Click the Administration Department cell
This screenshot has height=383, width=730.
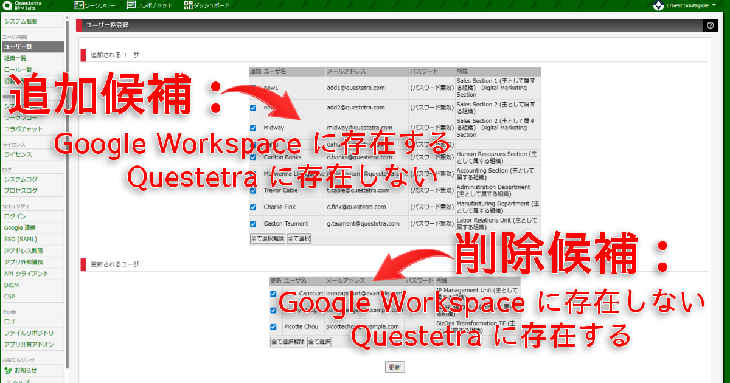[x=498, y=190]
